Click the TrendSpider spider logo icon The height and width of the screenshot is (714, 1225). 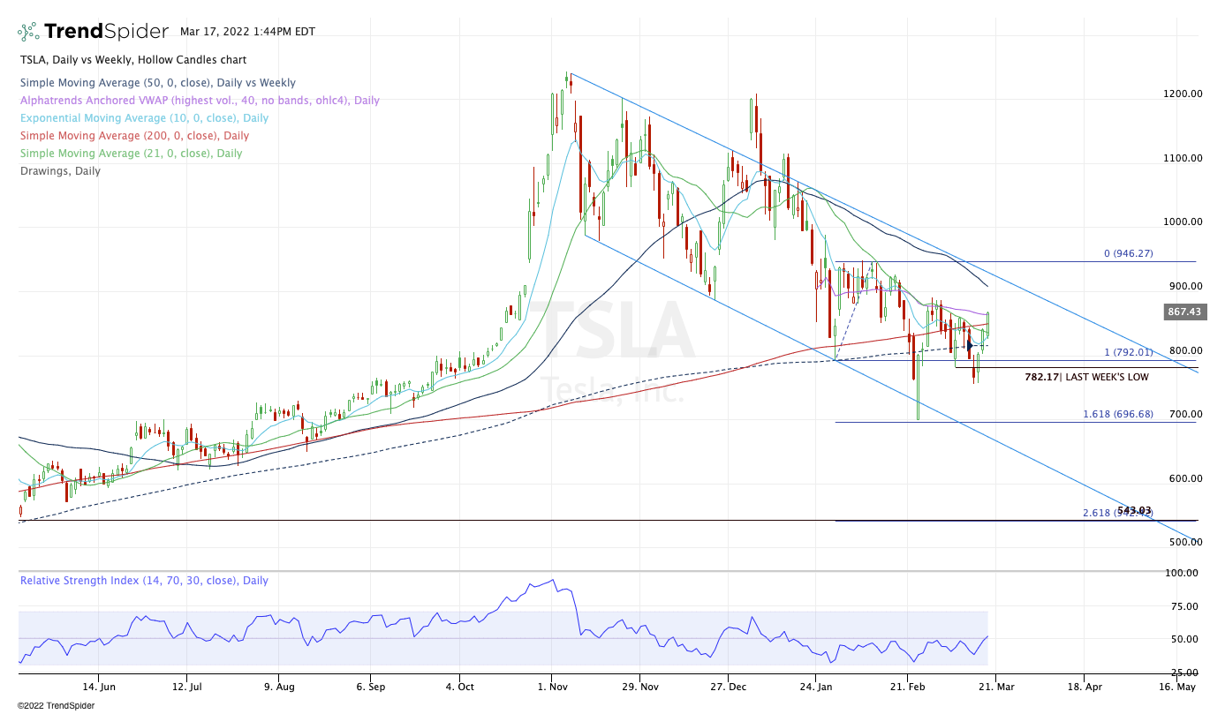(x=28, y=32)
